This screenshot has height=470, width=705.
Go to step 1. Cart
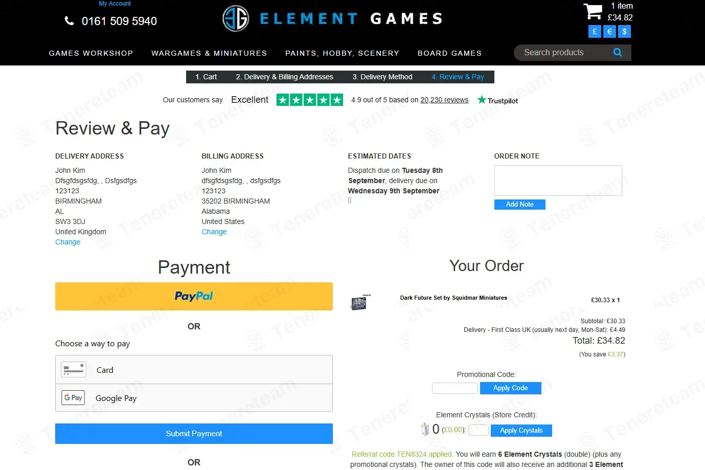click(206, 77)
